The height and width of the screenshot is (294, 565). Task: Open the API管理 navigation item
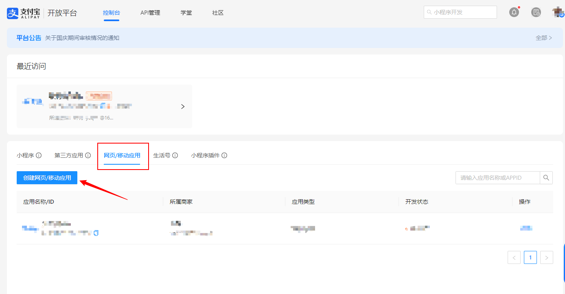[150, 13]
